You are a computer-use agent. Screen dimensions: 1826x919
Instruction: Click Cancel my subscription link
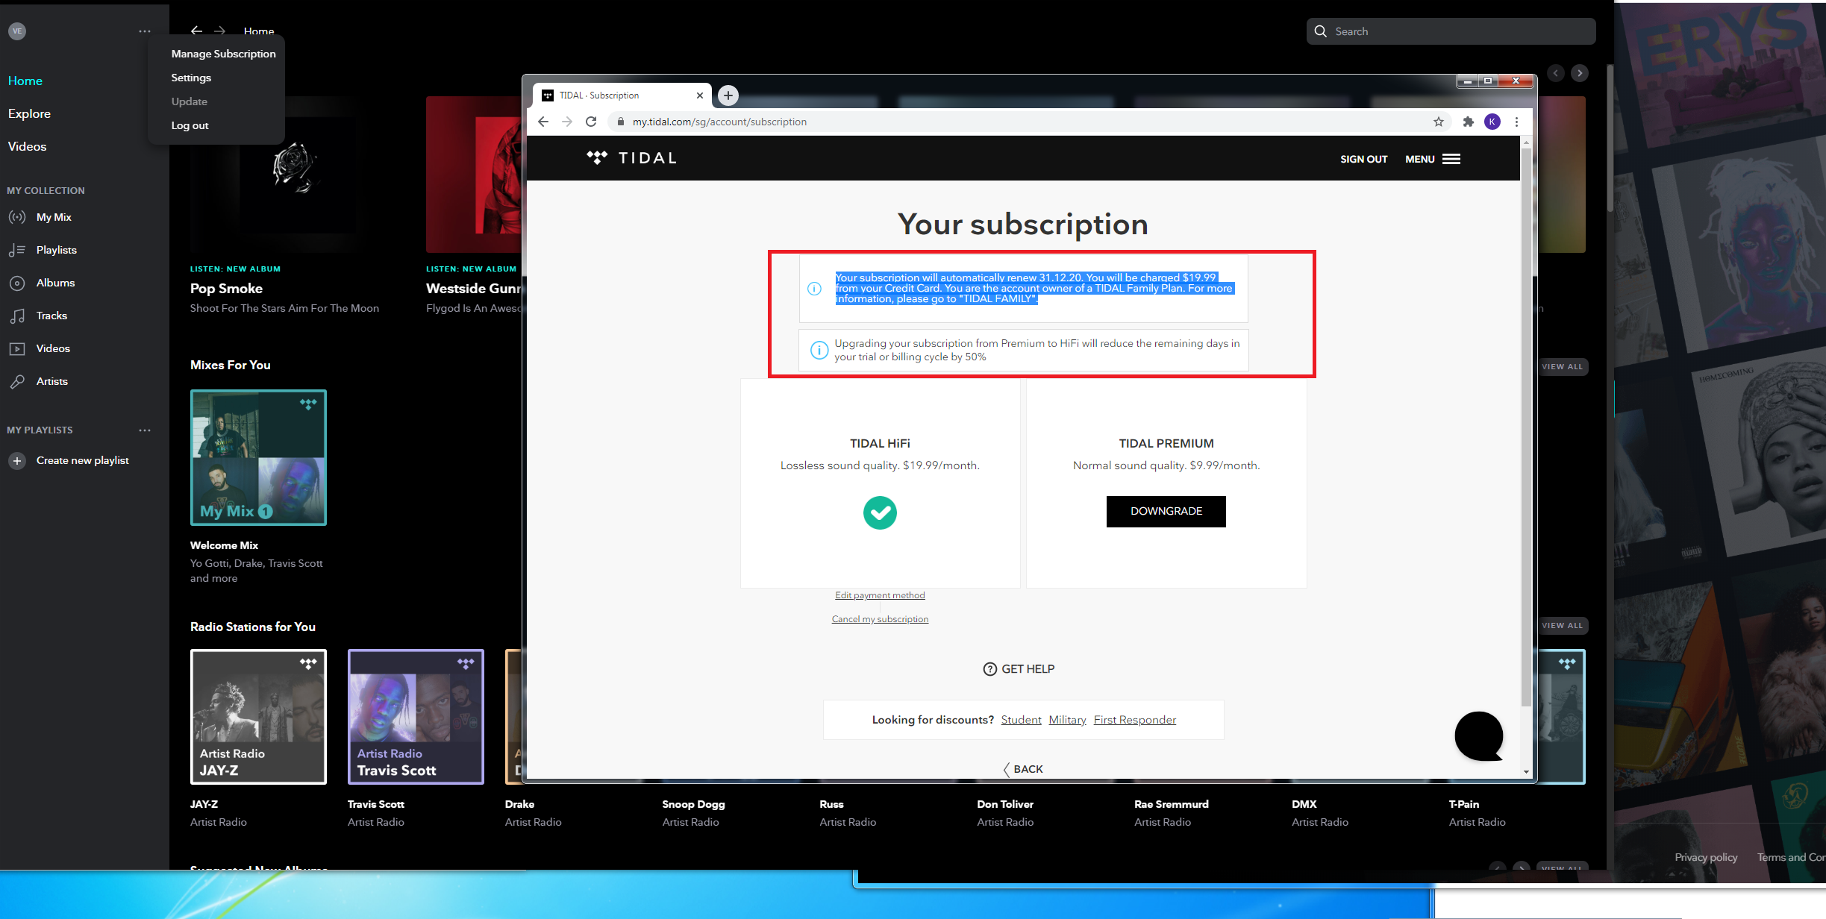coord(880,619)
